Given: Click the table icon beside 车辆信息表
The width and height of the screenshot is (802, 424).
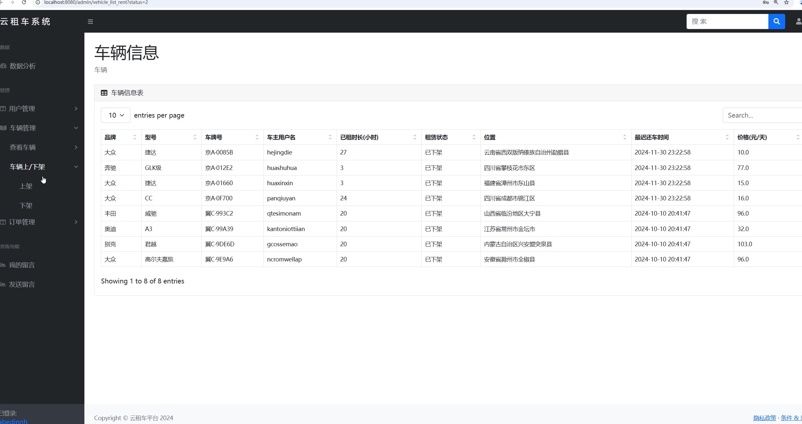Looking at the screenshot, I should (104, 93).
